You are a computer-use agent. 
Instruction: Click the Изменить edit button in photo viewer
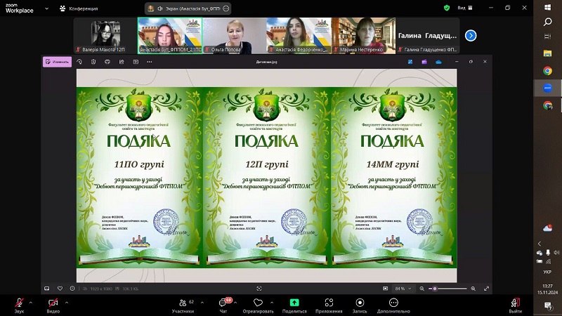point(58,62)
